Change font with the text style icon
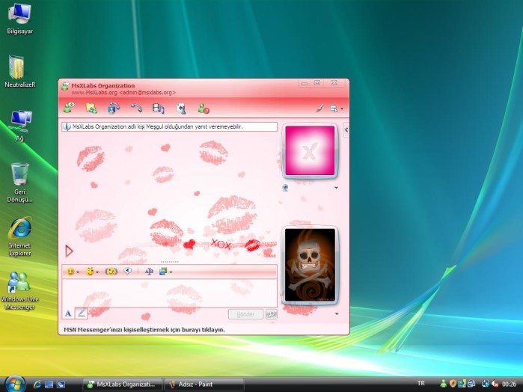The image size is (523, 392). (x=149, y=272)
